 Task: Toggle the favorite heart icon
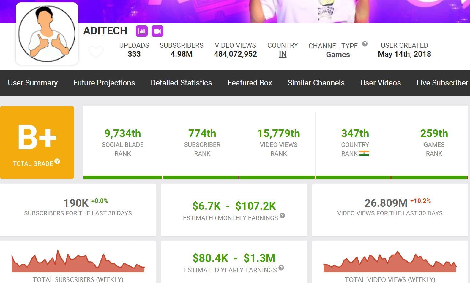[x=96, y=52]
